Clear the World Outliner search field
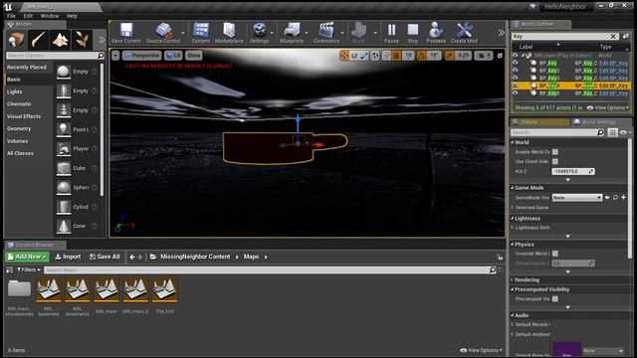 pyautogui.click(x=613, y=36)
